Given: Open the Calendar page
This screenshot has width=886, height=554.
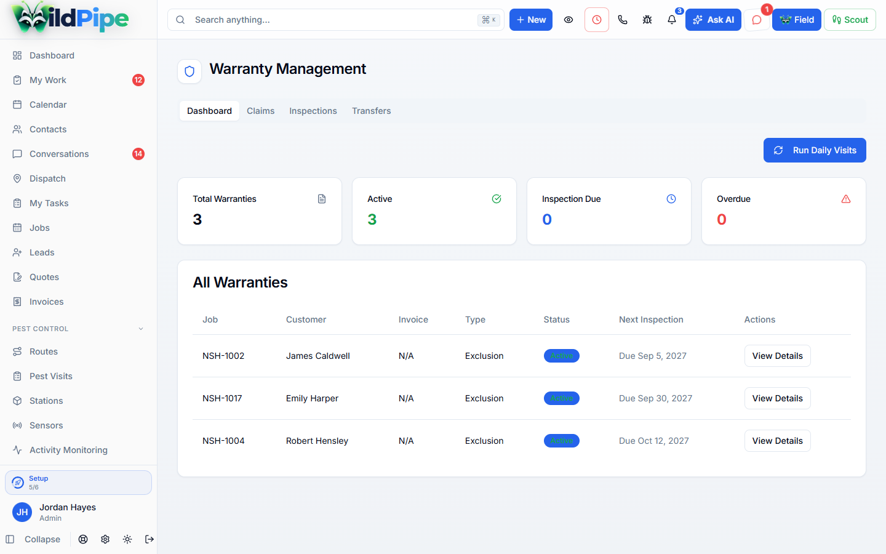Looking at the screenshot, I should click(x=78, y=105).
